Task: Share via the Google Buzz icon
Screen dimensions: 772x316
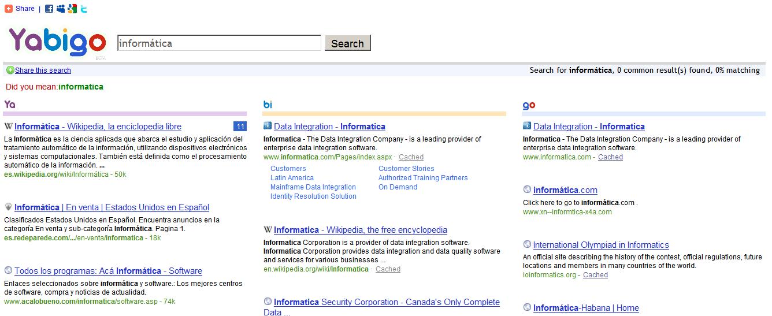Action: (72, 9)
